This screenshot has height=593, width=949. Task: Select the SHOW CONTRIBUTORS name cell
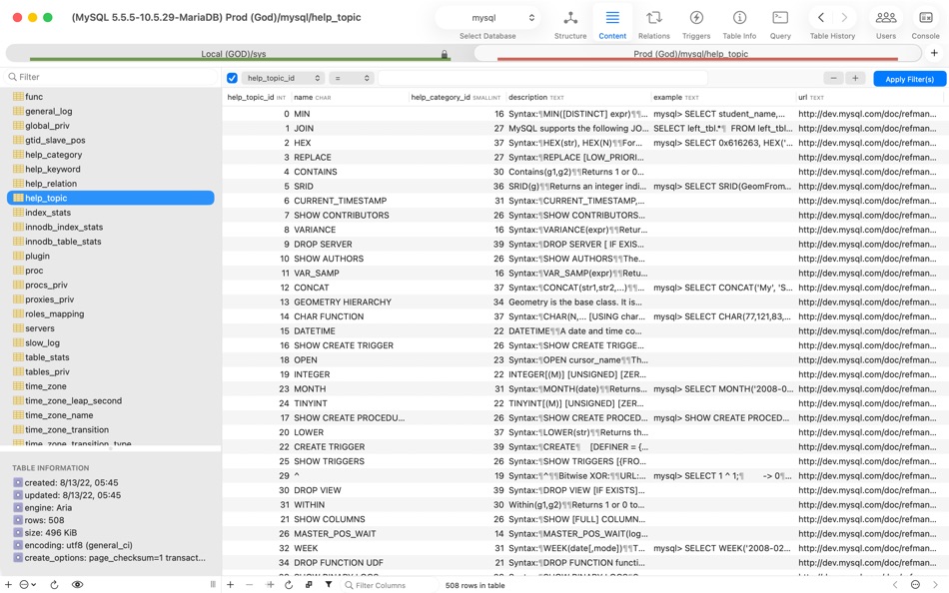point(350,215)
